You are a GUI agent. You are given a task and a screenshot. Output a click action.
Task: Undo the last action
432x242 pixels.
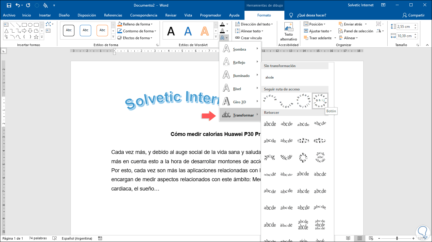[x=17, y=5]
